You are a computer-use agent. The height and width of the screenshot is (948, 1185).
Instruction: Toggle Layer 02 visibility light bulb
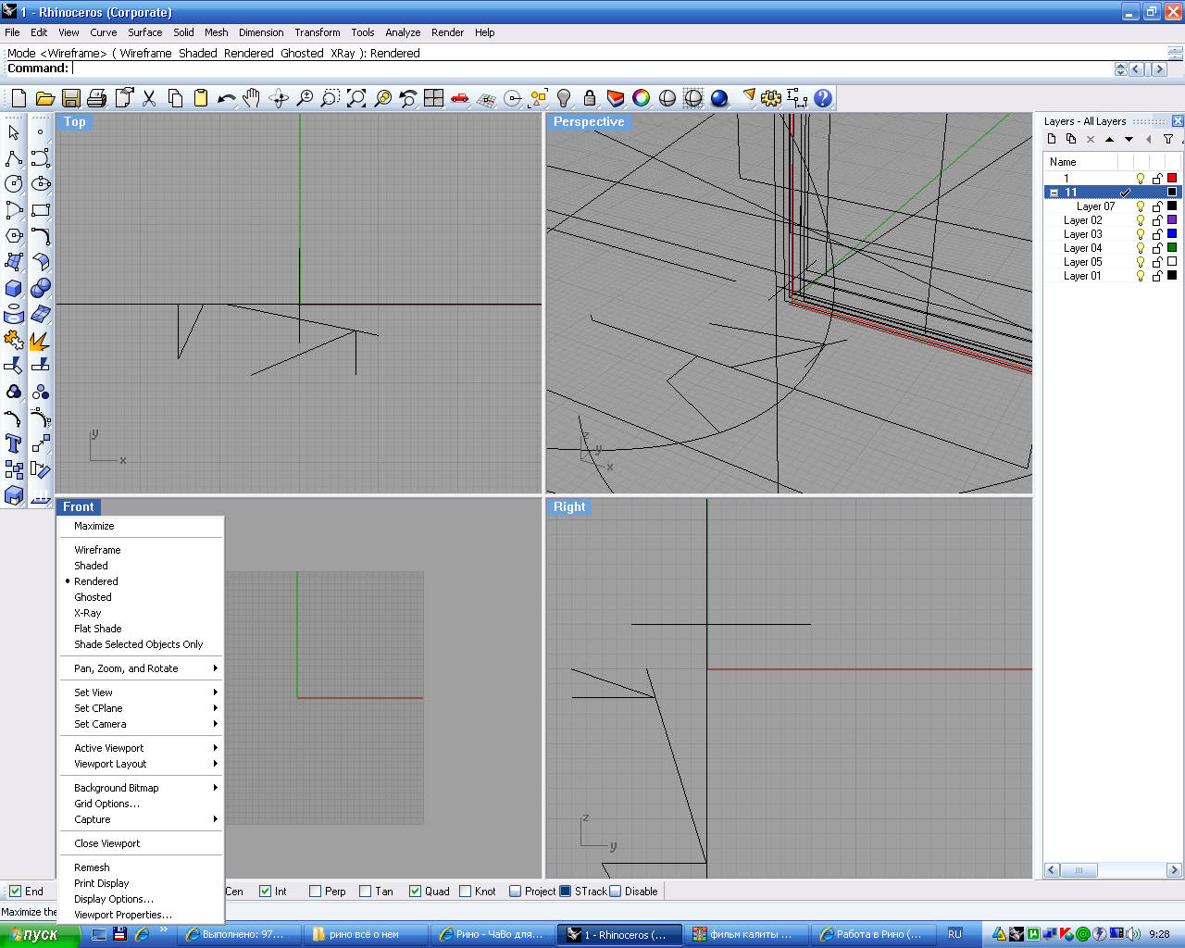[1141, 220]
